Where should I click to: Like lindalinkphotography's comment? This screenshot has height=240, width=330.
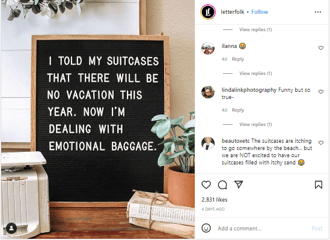321,92
